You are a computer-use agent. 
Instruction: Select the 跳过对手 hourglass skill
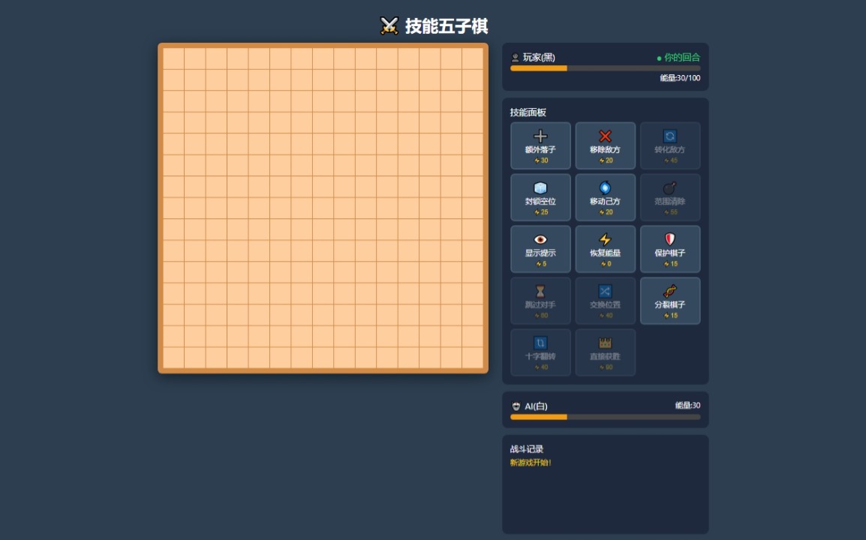click(540, 301)
